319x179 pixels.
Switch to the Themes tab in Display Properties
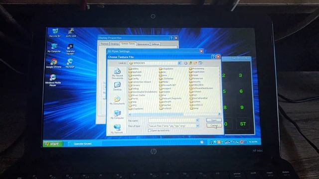(104, 44)
